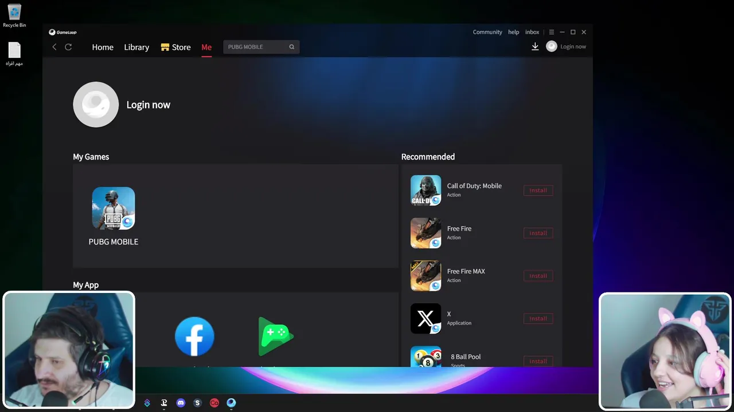The width and height of the screenshot is (734, 412).
Task: Switch to the Library tab
Action: [x=136, y=47]
